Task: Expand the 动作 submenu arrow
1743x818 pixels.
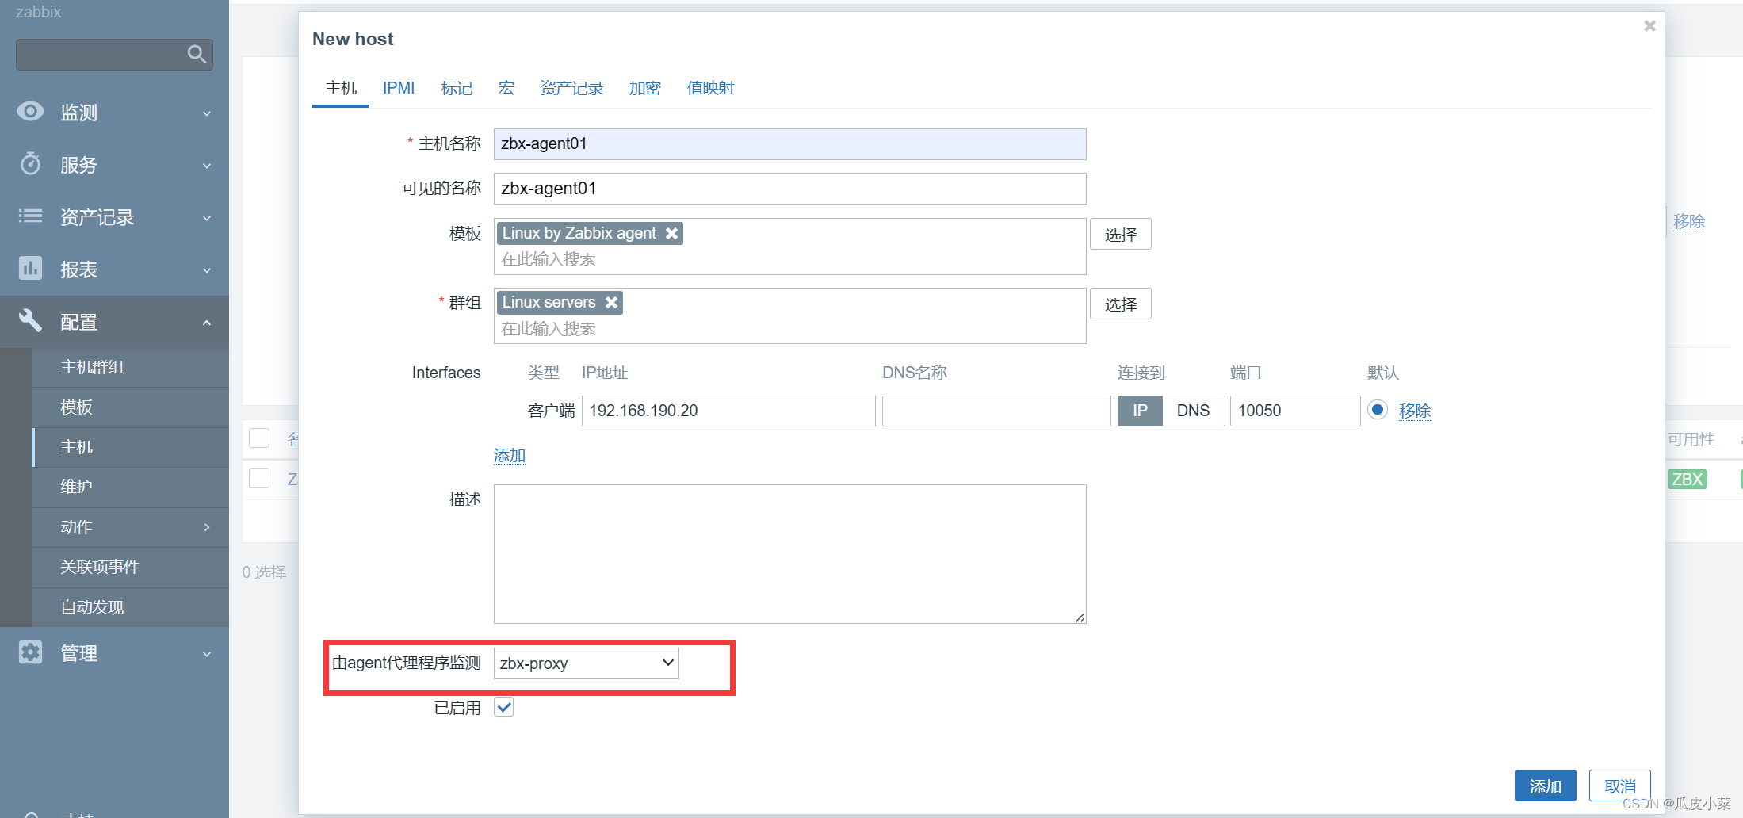Action: pos(207,527)
